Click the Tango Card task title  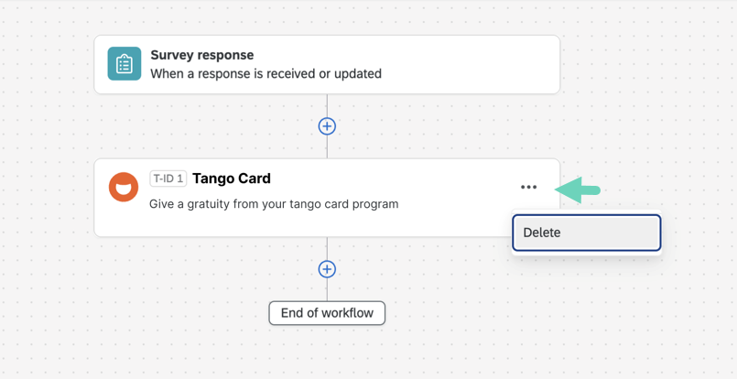232,179
